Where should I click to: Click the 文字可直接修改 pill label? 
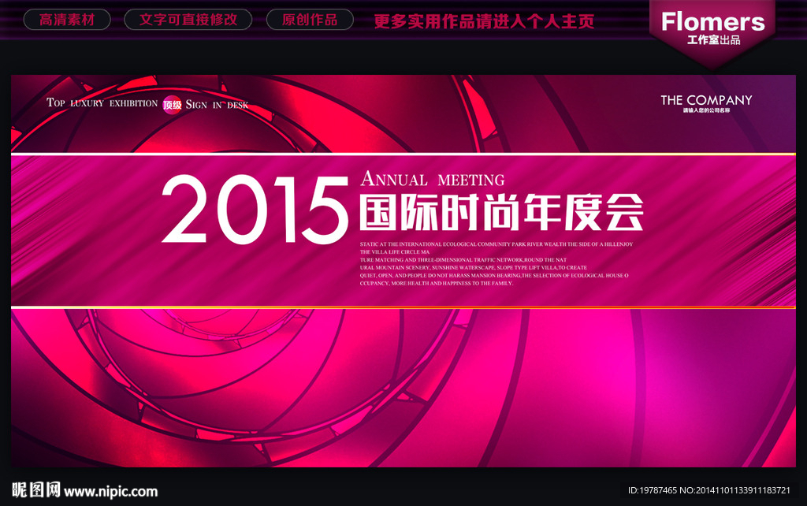pyautogui.click(x=188, y=20)
